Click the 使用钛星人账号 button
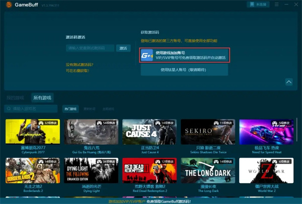 pyautogui.click(x=184, y=70)
